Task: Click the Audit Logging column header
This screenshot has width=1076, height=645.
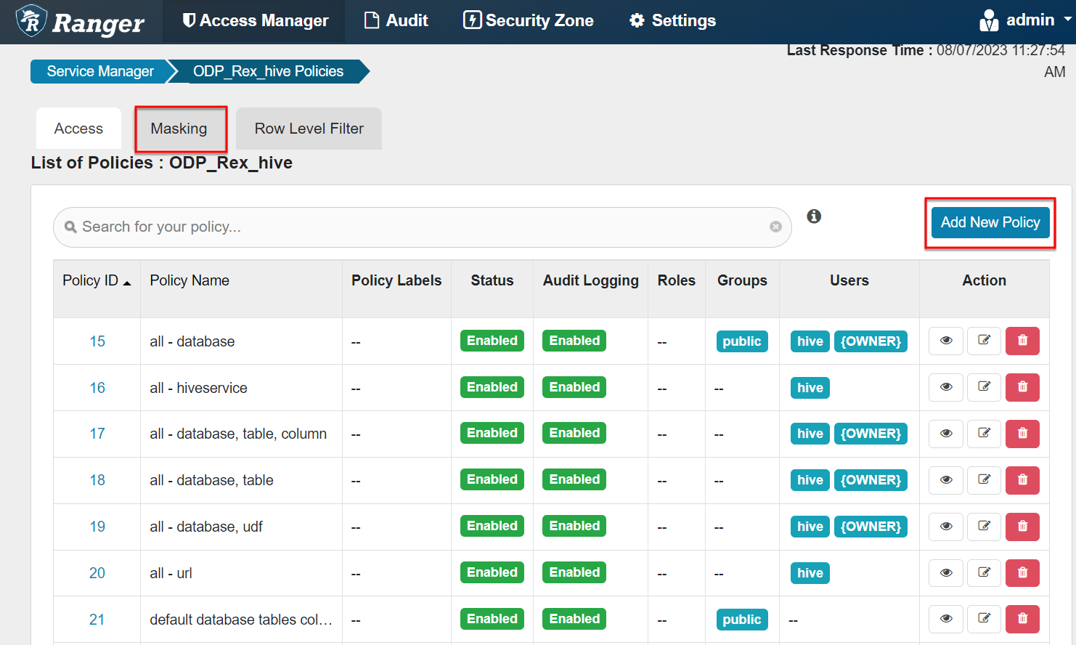Action: pos(591,280)
